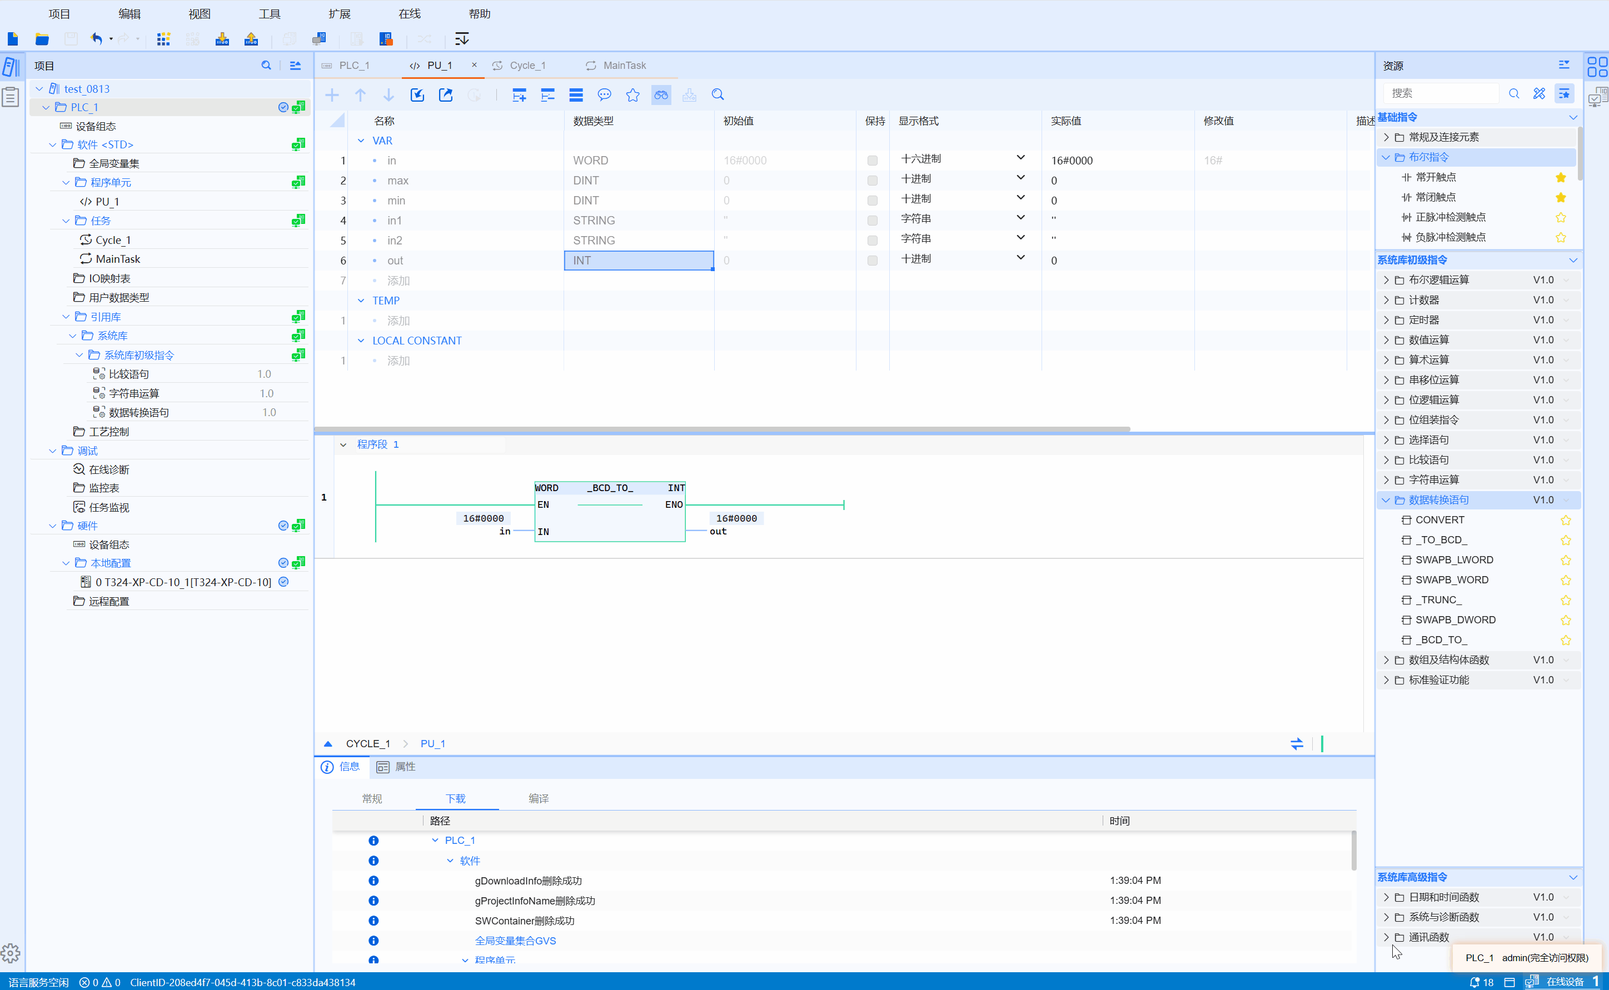This screenshot has width=1609, height=990.
Task: Favorite the CONVERT instruction star
Action: pyautogui.click(x=1565, y=520)
